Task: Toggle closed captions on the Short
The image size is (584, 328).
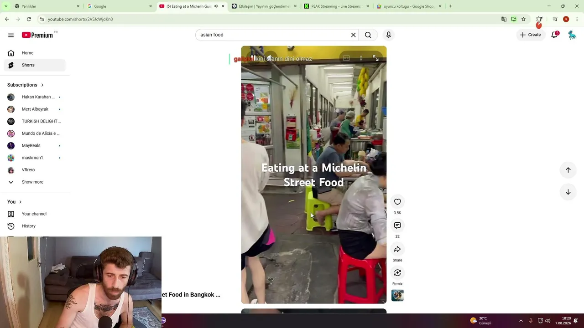Action: point(346,58)
